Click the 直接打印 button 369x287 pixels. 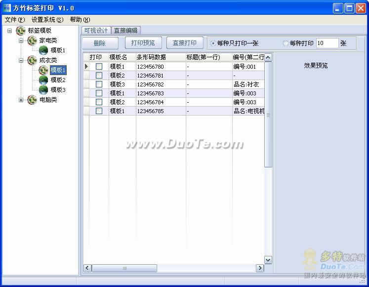(185, 43)
